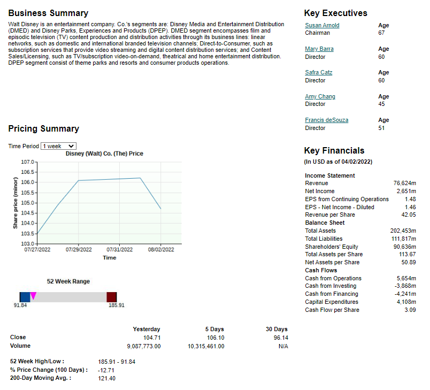Select the 185.91 range high label under bar
Image resolution: width=430 pixels, height=390 pixels.
point(117,305)
